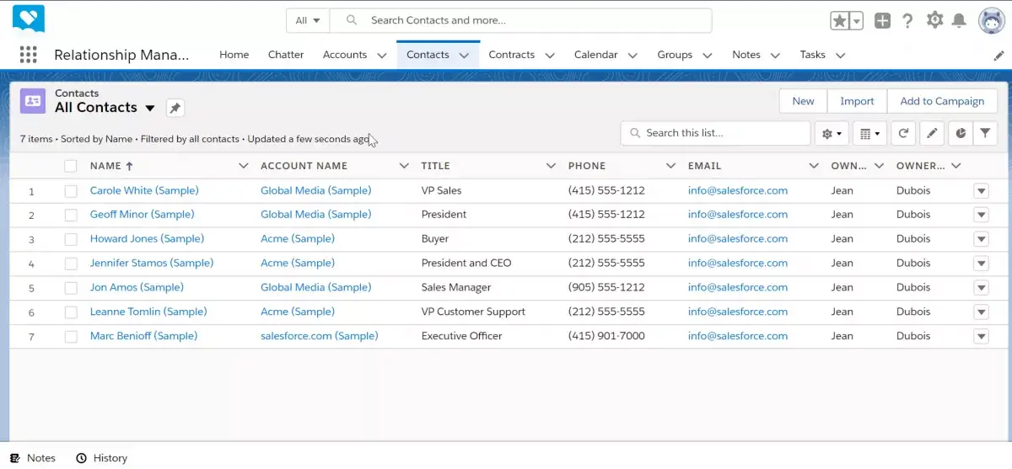
Task: Open the Accounts tab
Action: 345,55
